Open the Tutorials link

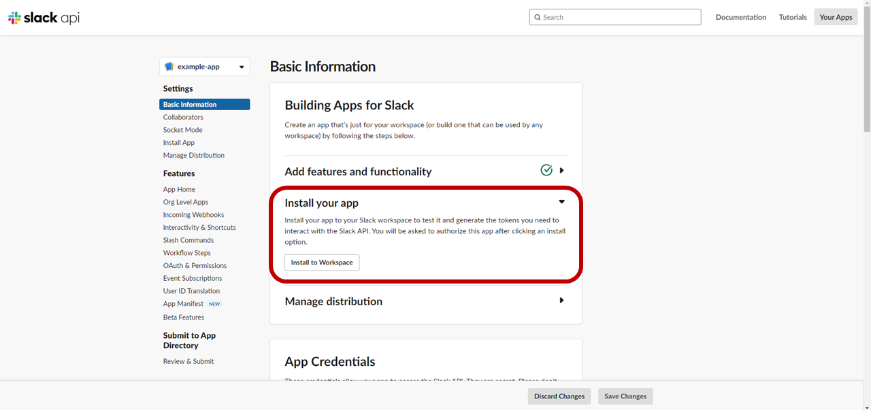792,17
